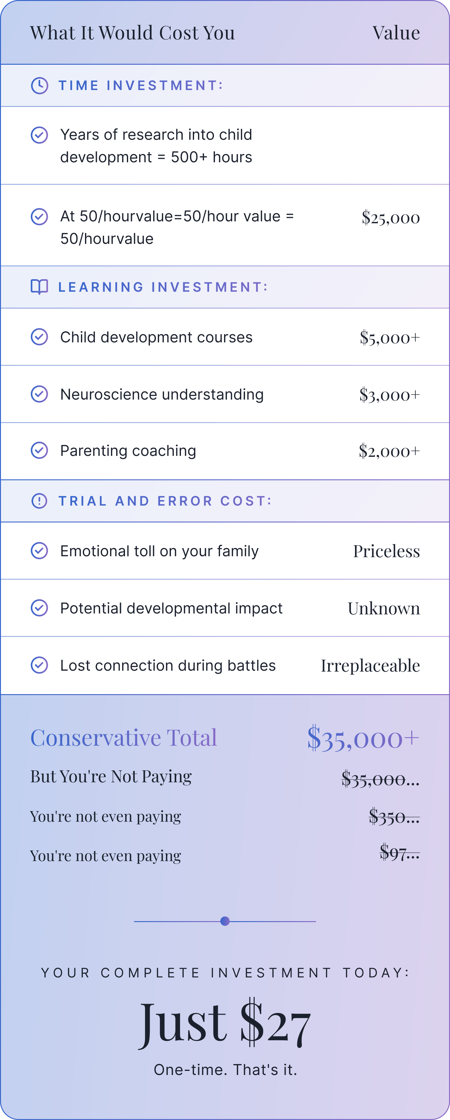Click the Just $27 price text
Image resolution: width=450 pixels, height=1120 pixels.
[x=225, y=1023]
